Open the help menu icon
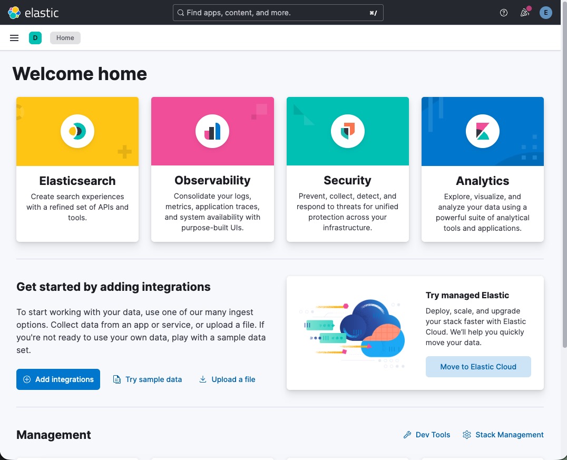This screenshot has width=567, height=460. pyautogui.click(x=503, y=13)
